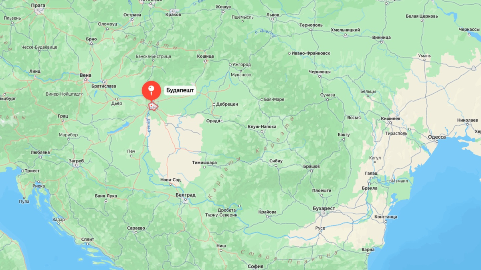Click the Тимишоара city label
The image size is (481, 270).
(x=204, y=163)
